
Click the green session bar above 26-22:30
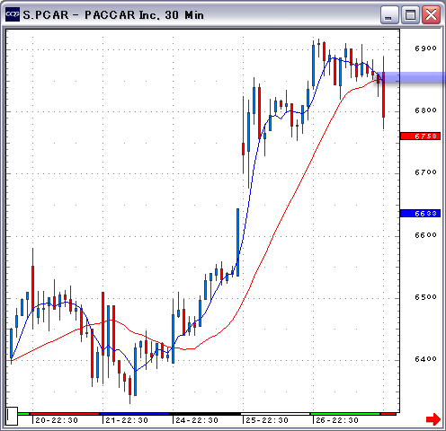click(345, 414)
